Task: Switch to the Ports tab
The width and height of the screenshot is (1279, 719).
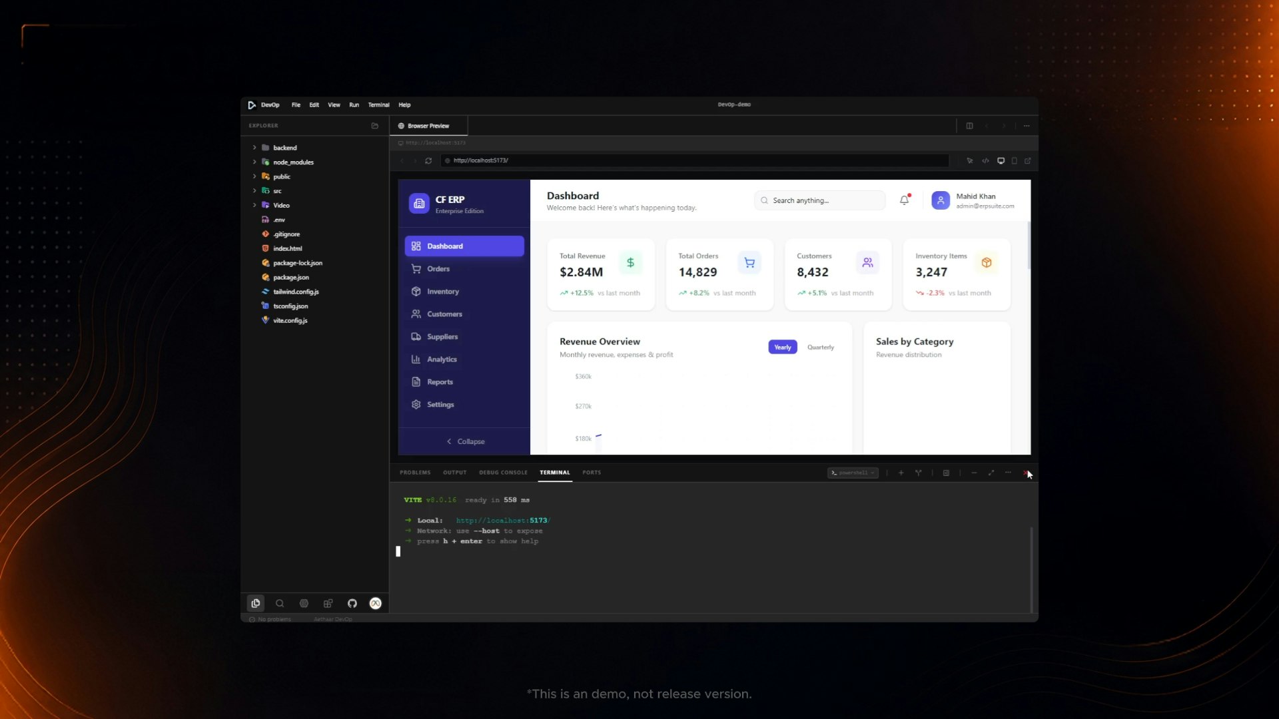Action: (x=592, y=473)
